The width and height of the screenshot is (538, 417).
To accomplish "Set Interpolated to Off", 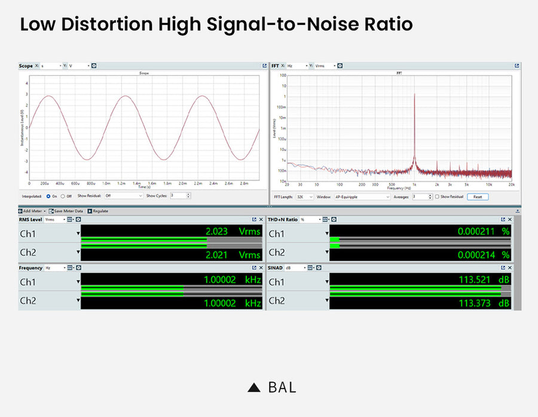I will 62,195.
